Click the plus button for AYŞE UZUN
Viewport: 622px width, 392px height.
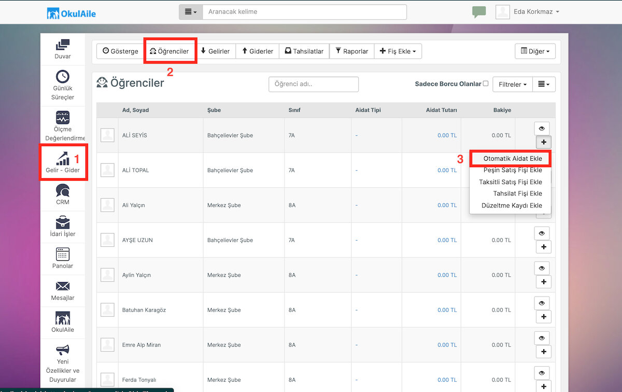(543, 247)
